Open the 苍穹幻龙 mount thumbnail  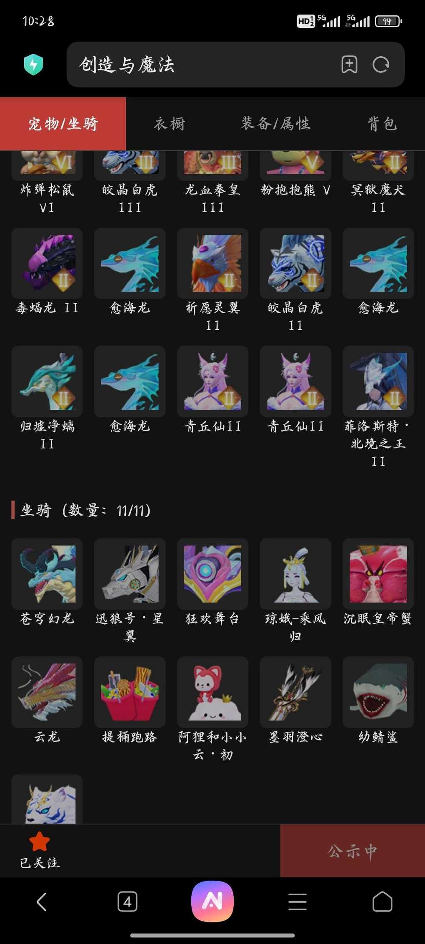click(x=47, y=574)
